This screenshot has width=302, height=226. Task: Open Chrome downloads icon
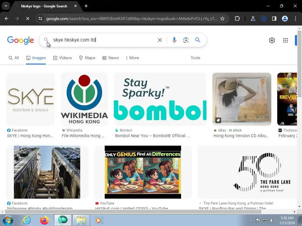point(263,19)
